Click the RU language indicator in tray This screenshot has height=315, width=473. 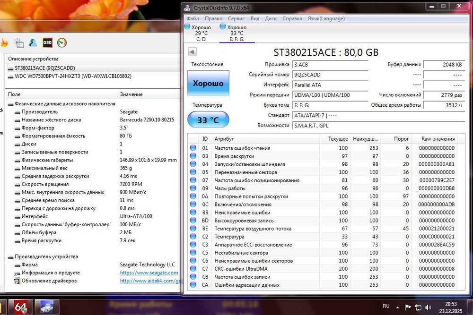[386, 306]
